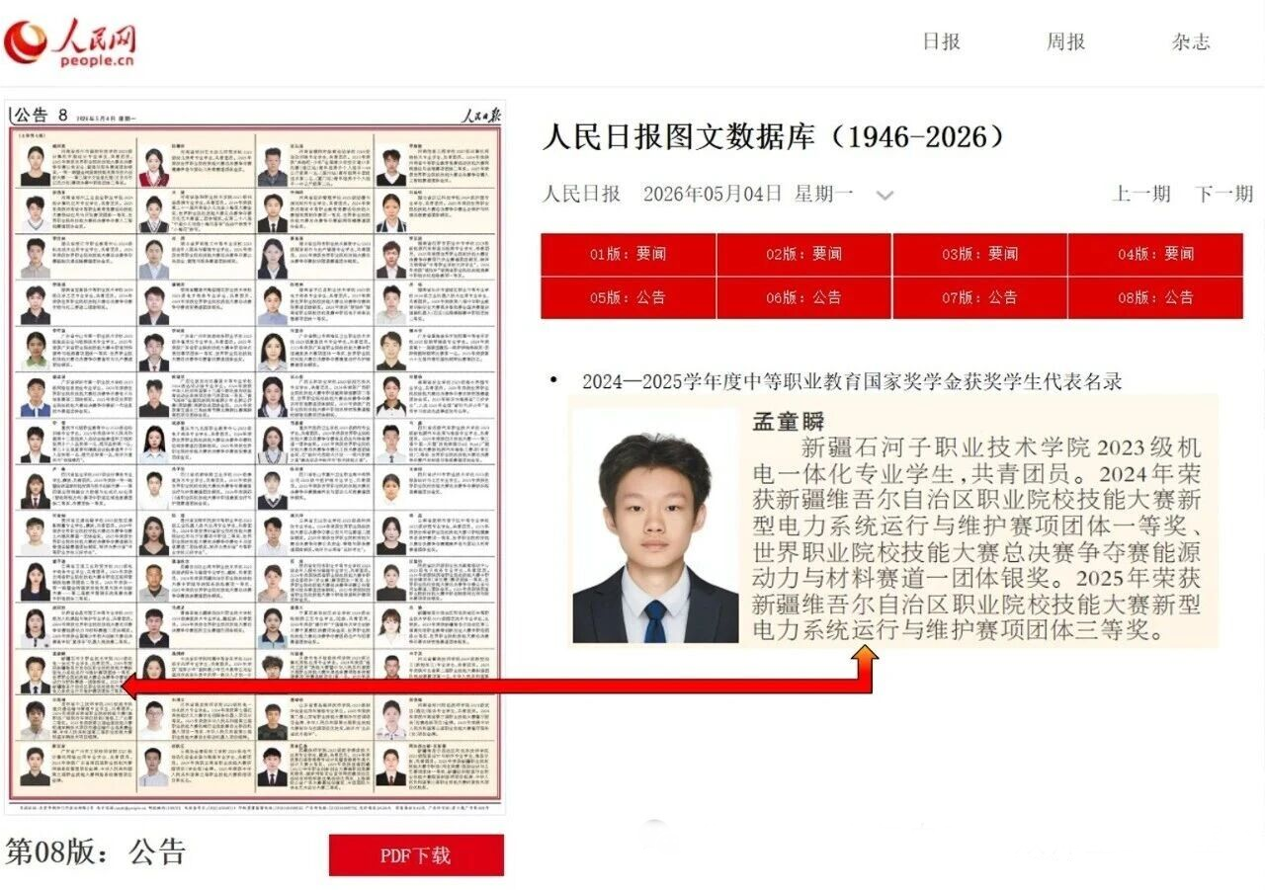Select 02版：要闻 tab

pos(804,254)
